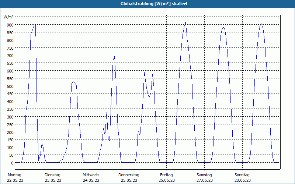Click the Freitag day label
Viewport: 295px width, 184px height.
click(166, 175)
